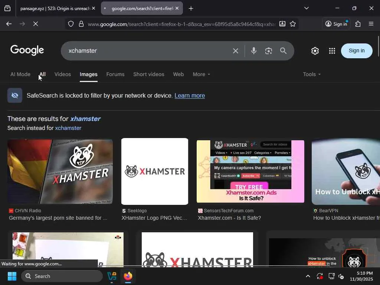Clear the Google search box text
The width and height of the screenshot is (380, 285).
coord(236,51)
